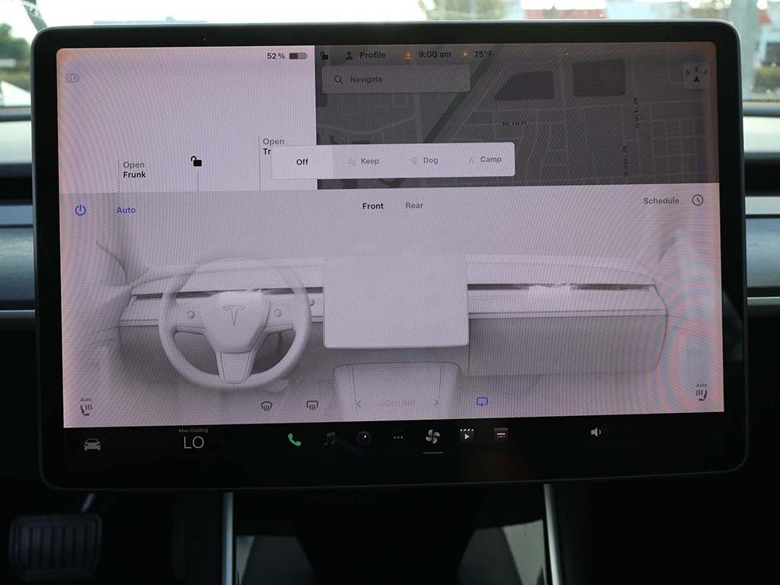Select Dog mode option
The height and width of the screenshot is (585, 780).
424,161
